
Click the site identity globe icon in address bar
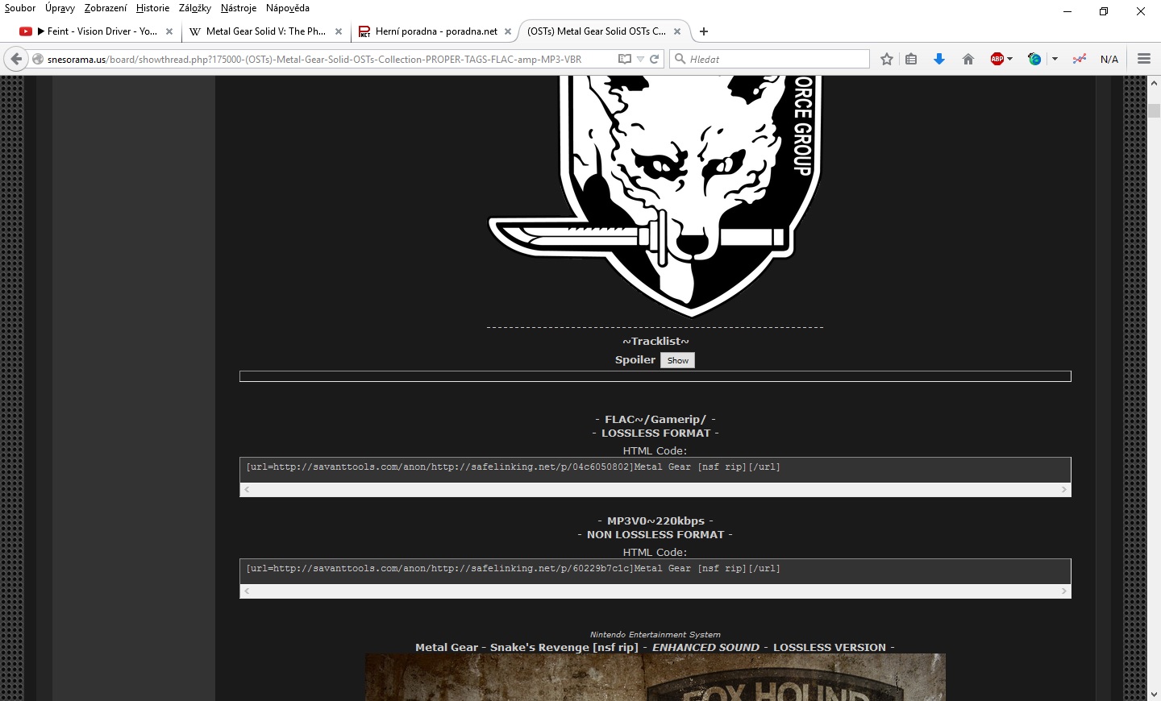pyautogui.click(x=38, y=59)
